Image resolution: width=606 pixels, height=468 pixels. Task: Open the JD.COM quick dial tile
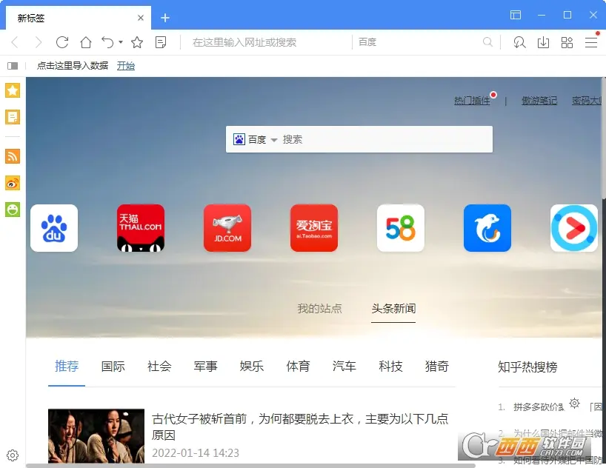(x=227, y=228)
